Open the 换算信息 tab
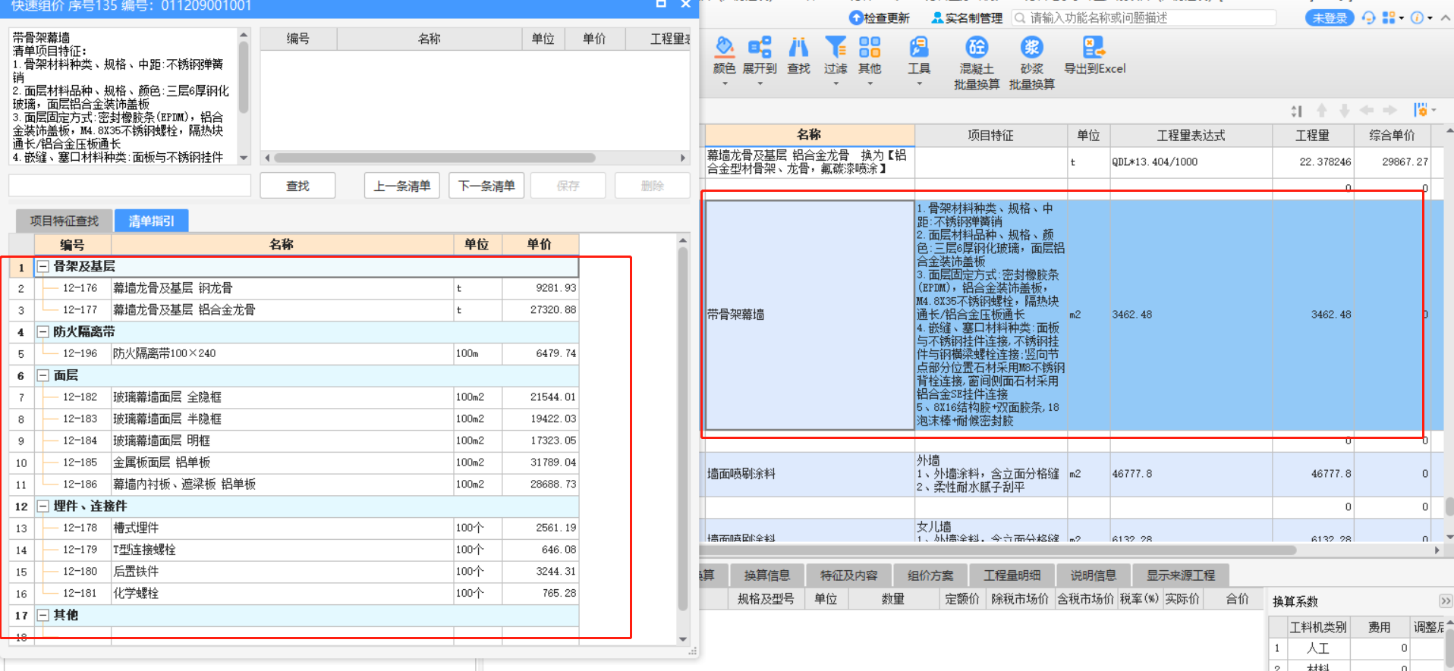The image size is (1454, 671). [766, 575]
